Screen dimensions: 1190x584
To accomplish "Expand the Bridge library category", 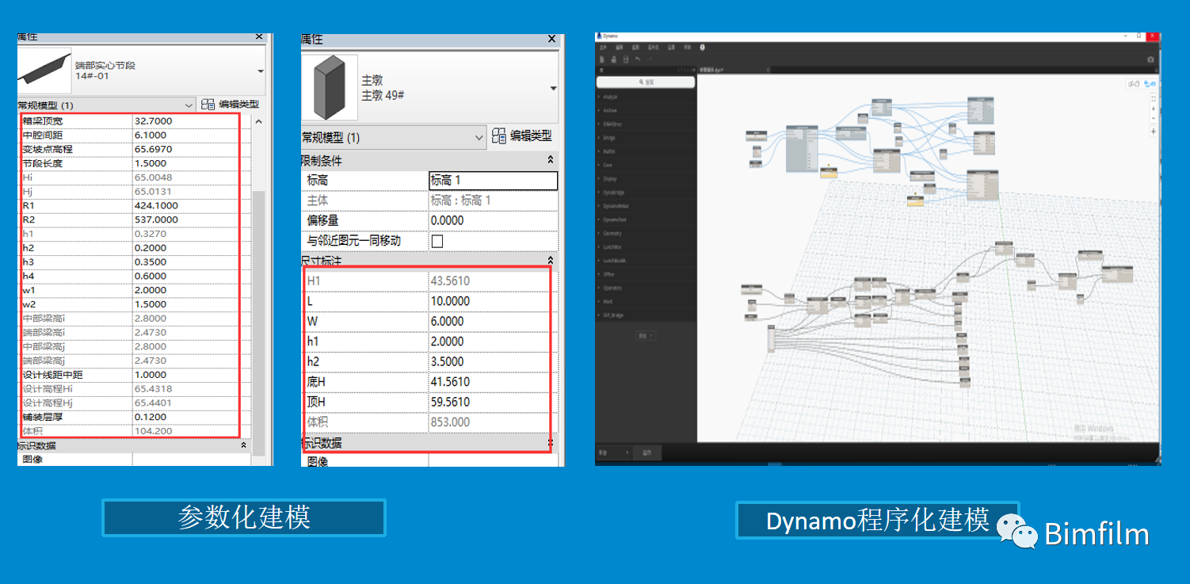I will (x=610, y=138).
